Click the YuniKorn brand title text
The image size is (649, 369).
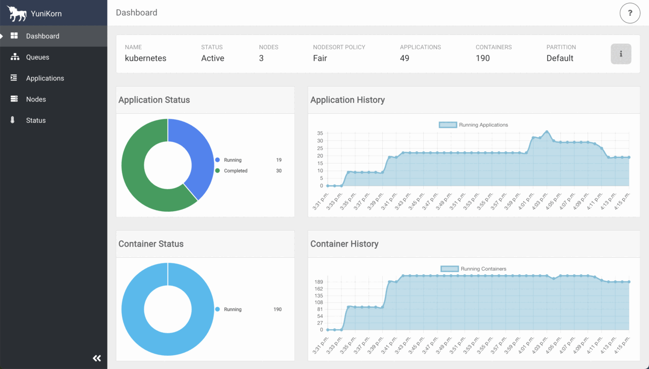click(x=46, y=13)
